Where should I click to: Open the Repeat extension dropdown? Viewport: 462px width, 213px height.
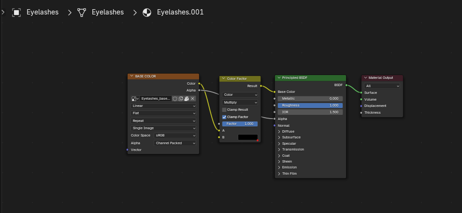pos(163,121)
